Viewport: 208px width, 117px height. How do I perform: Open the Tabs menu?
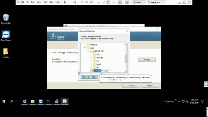tap(51, 2)
